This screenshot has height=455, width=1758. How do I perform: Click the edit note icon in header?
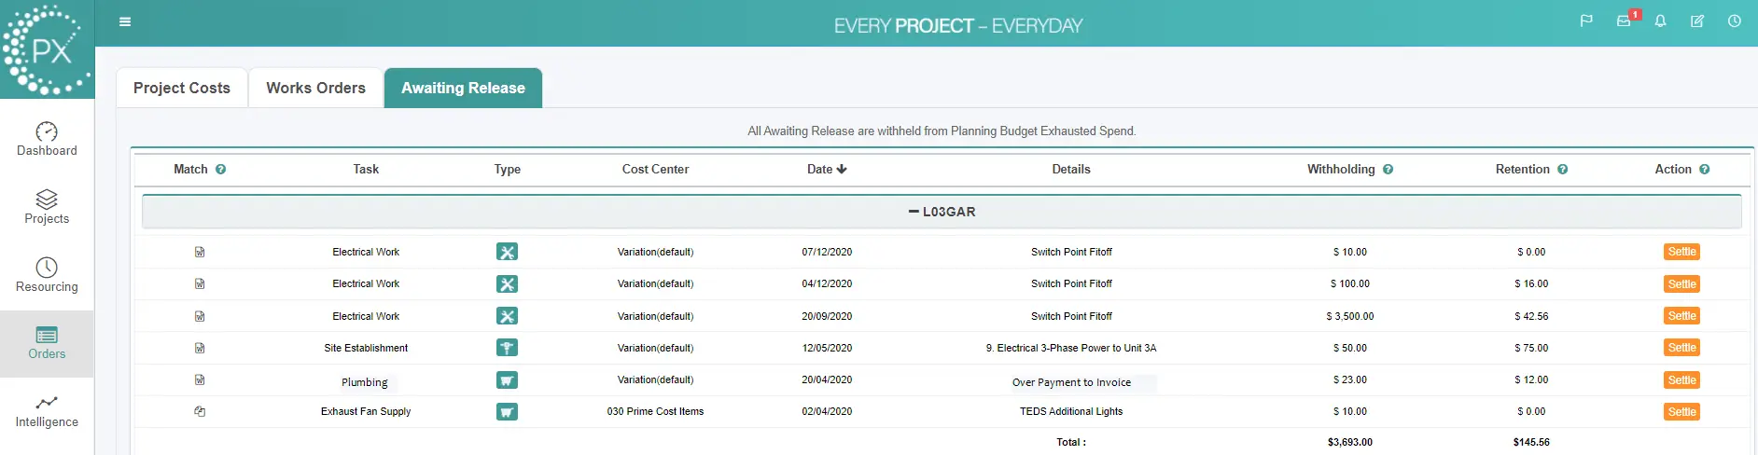click(1697, 21)
